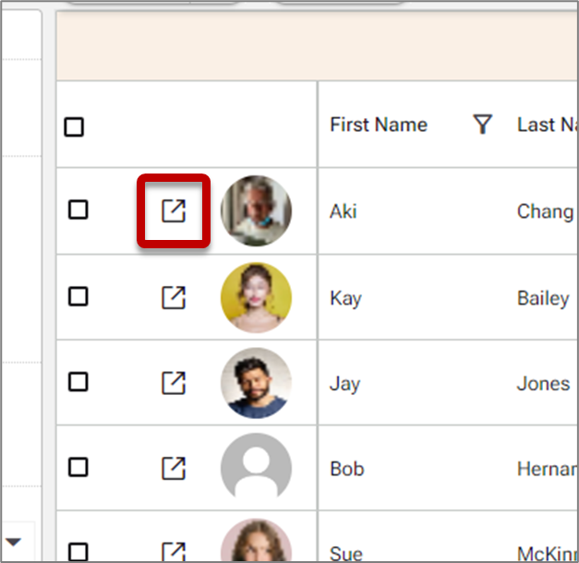
Task: Click the open-record icon in Kay's row
Action: click(x=174, y=297)
